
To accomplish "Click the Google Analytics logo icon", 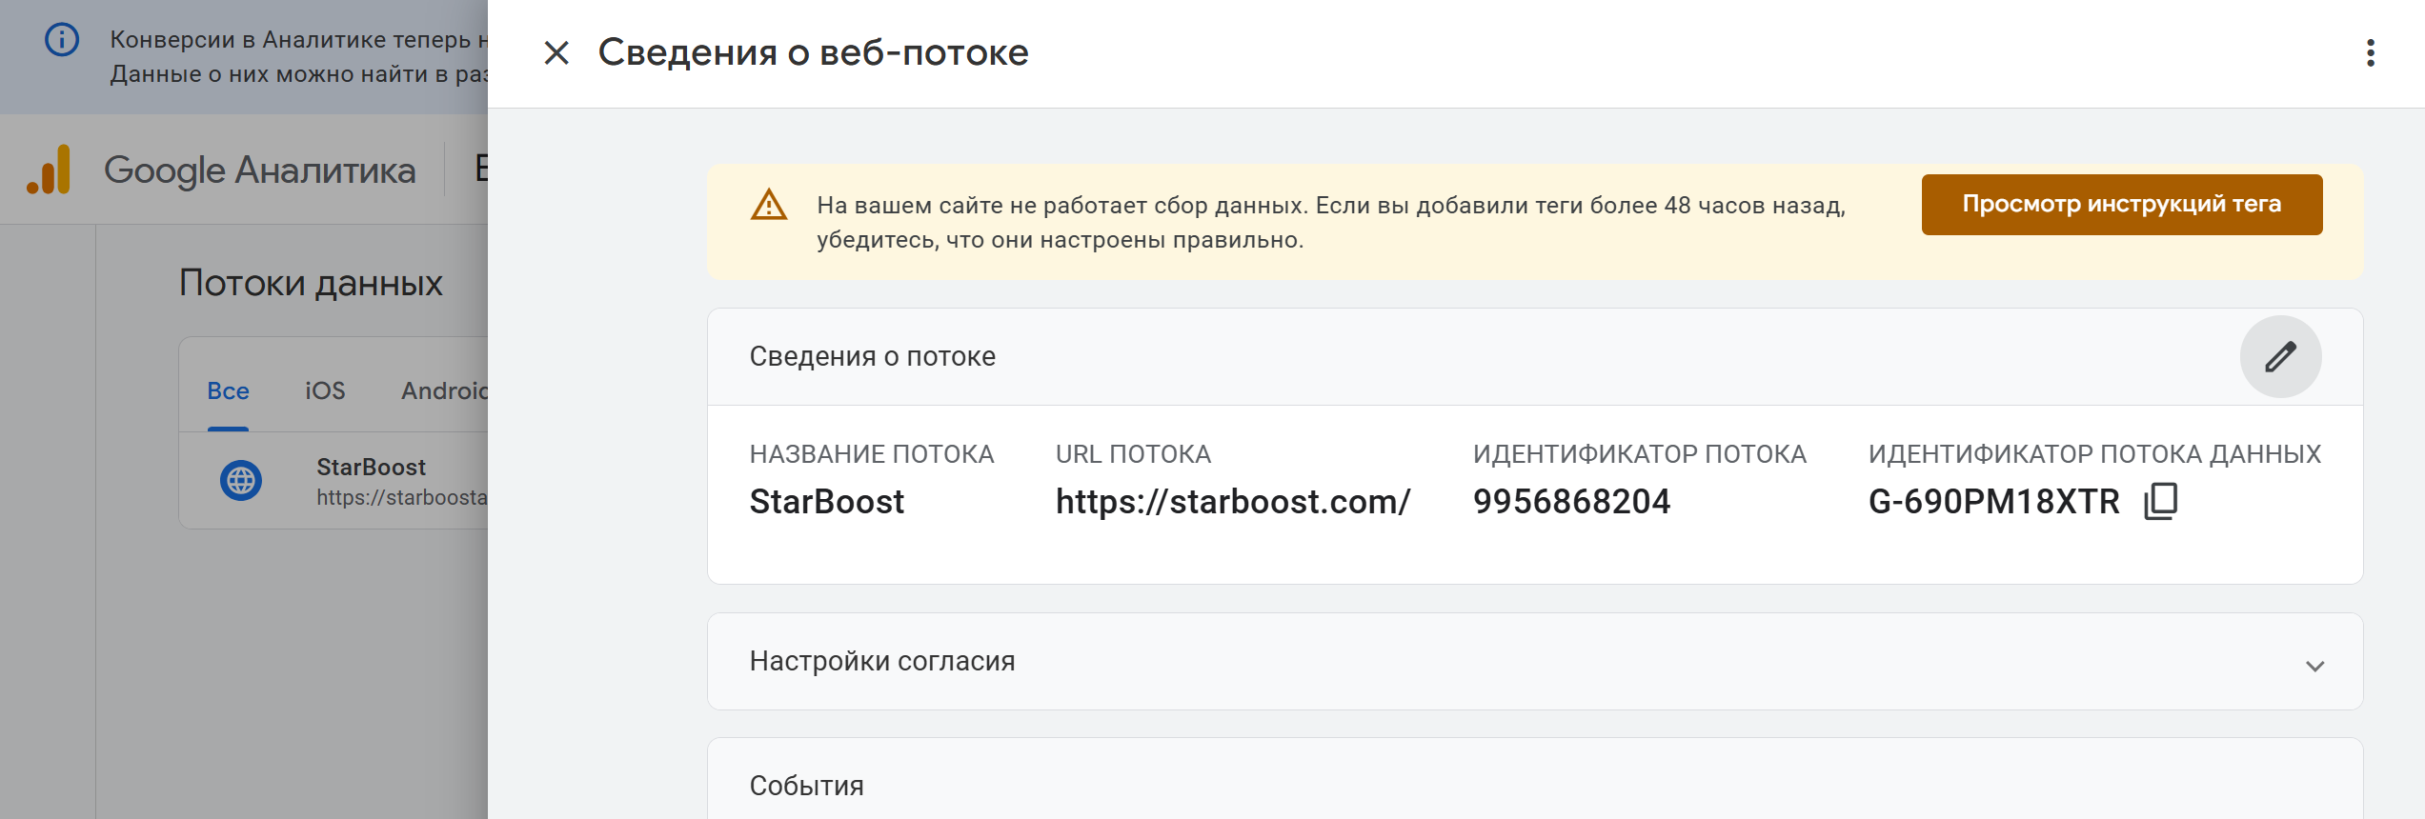I will click(x=50, y=170).
